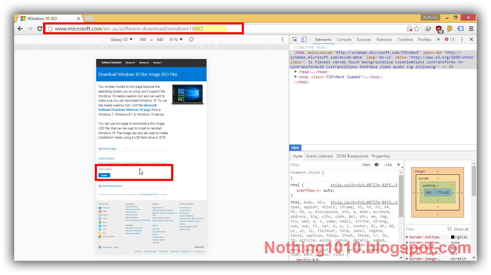The image size is (491, 275).
Task: Toggle the .cls class editor button
Action: (387, 165)
